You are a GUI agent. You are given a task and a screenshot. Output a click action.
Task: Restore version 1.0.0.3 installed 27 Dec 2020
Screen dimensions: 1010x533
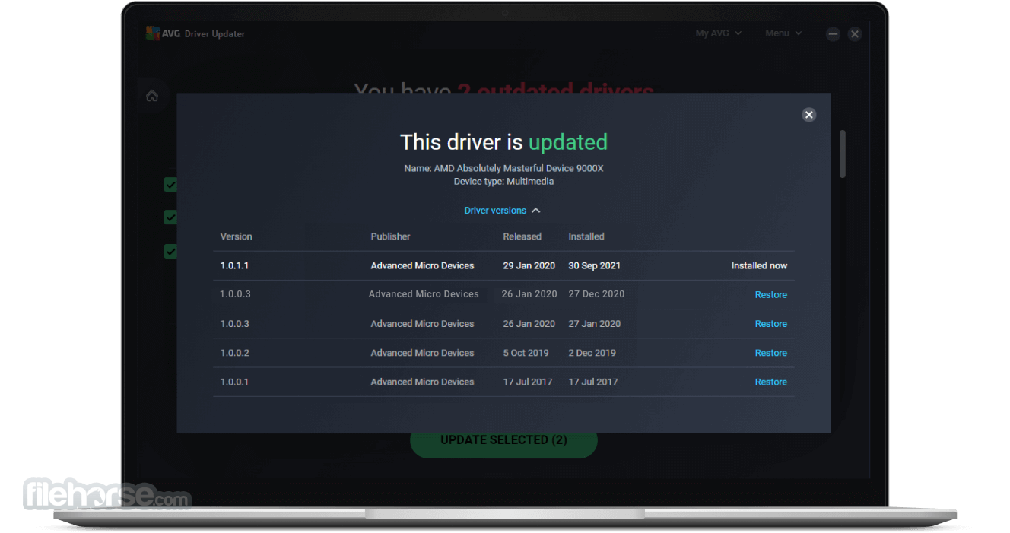[x=770, y=295]
